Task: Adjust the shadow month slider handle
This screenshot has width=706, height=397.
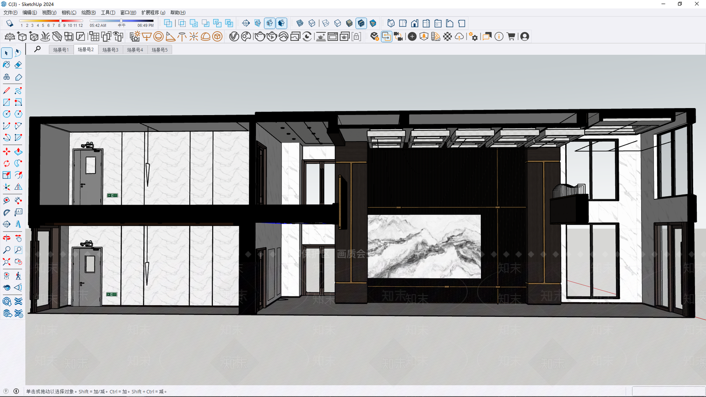Action: tap(60, 21)
